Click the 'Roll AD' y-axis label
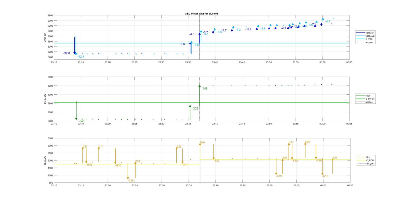Viewport: 415px width, 205px height. click(x=46, y=161)
